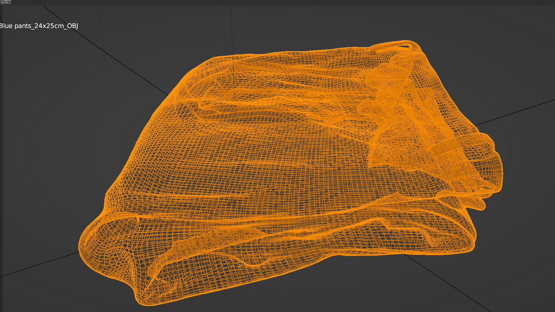Select the Select Box tool icon
The height and width of the screenshot is (312, 555).
[5, 1]
